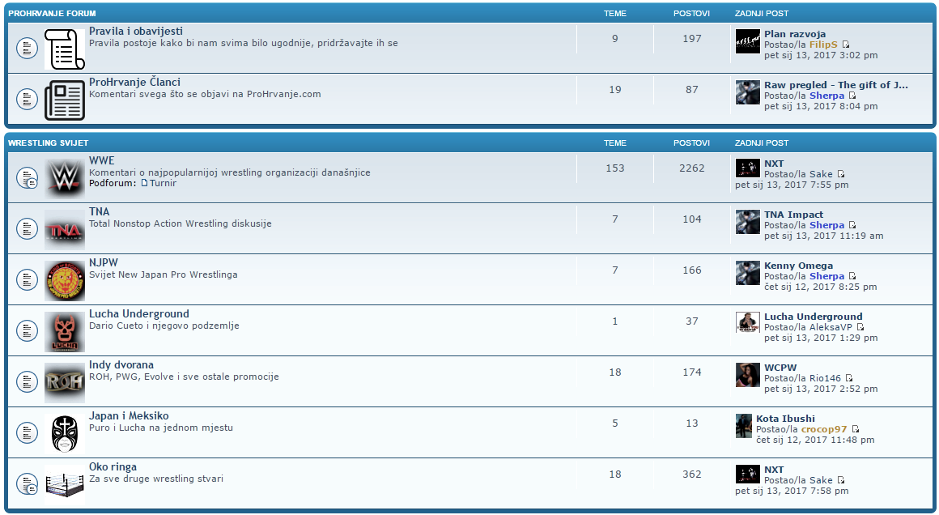Viewport: 939px width, 515px height.
Task: View latest post icon next to crocop97
Action: tap(855, 429)
